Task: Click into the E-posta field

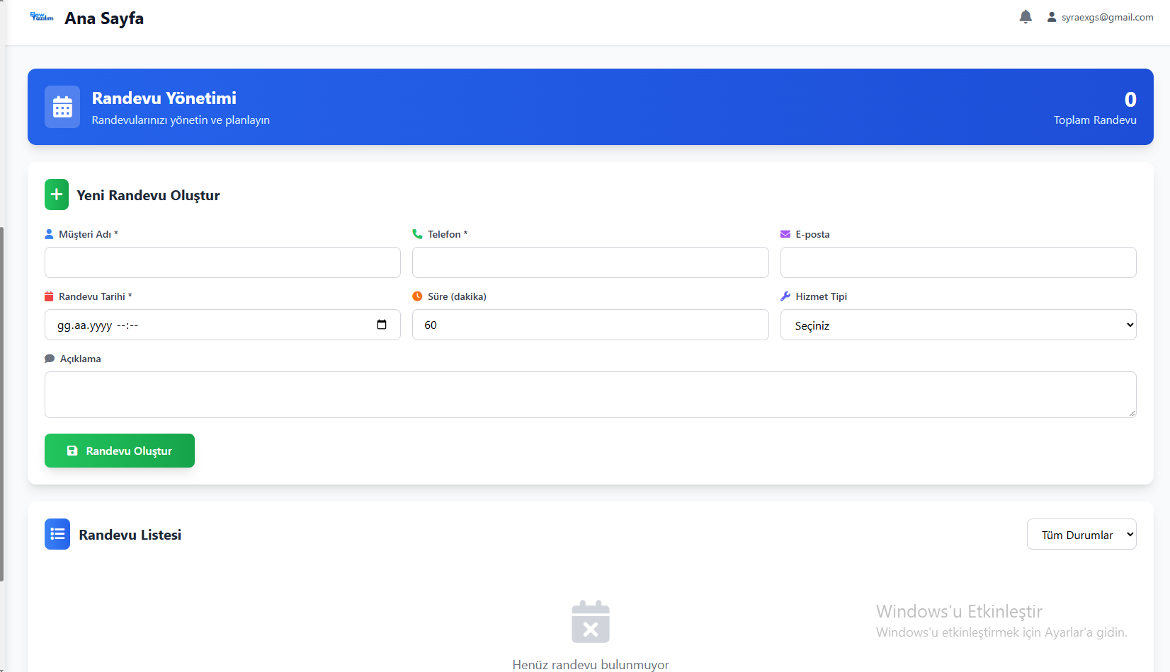Action: (x=958, y=262)
